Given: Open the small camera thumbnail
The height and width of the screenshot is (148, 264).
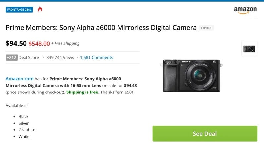Looking at the screenshot, I should [249, 49].
